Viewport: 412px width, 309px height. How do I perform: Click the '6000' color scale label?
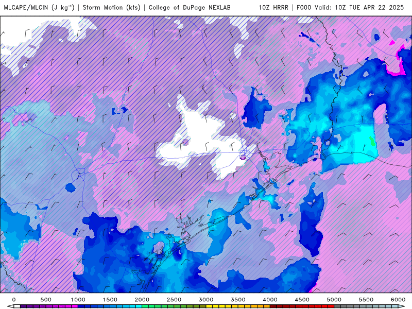pos(398,300)
